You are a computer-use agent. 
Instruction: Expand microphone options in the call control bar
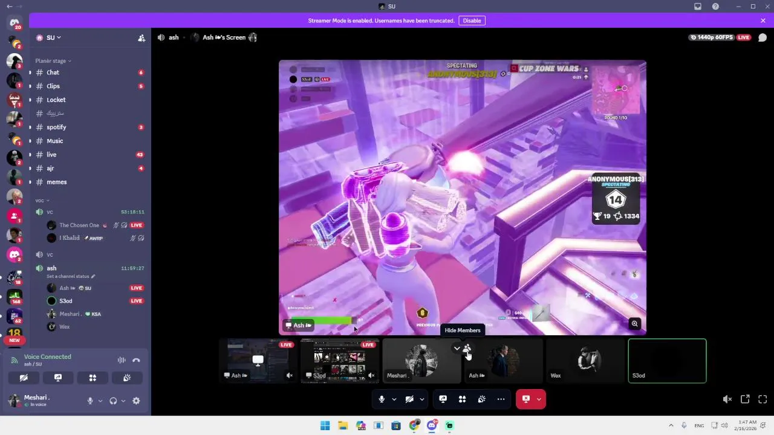click(394, 399)
